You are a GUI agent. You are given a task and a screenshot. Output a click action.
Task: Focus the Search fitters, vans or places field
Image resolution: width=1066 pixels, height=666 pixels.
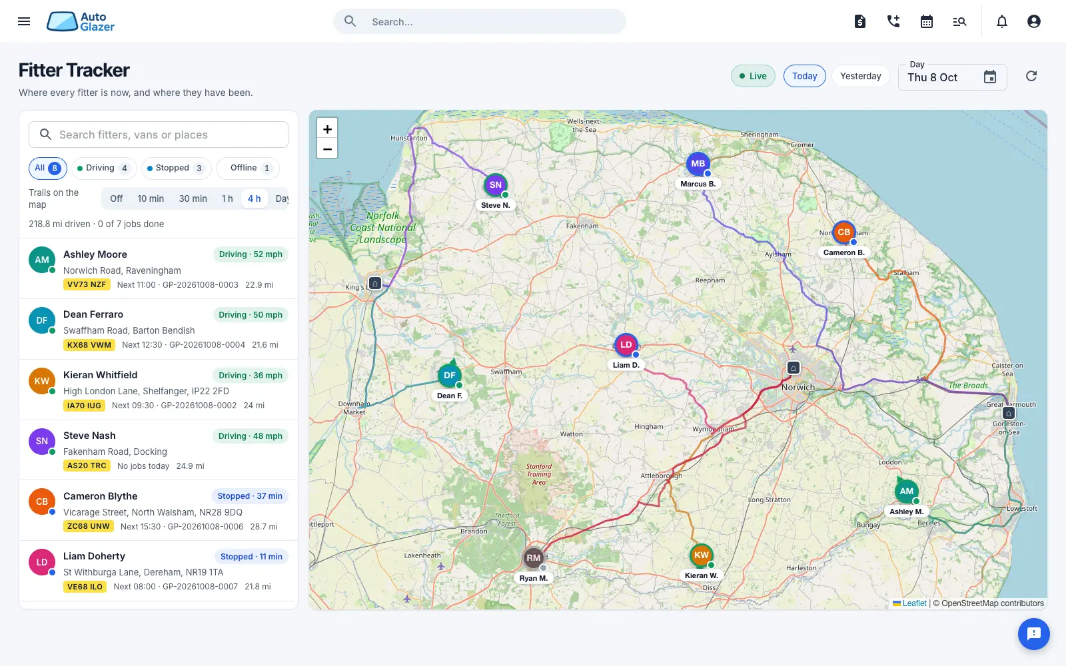[x=159, y=135]
